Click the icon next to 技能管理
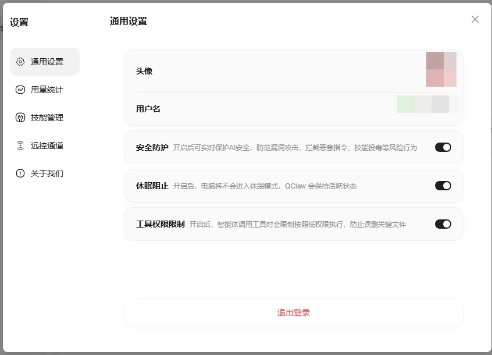Screen dimensions: 492x355 20,117
